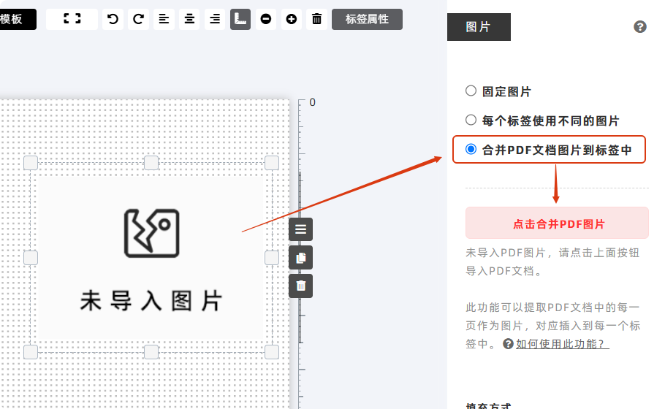Click the trash icon in top toolbar
The width and height of the screenshot is (665, 409).
click(316, 19)
